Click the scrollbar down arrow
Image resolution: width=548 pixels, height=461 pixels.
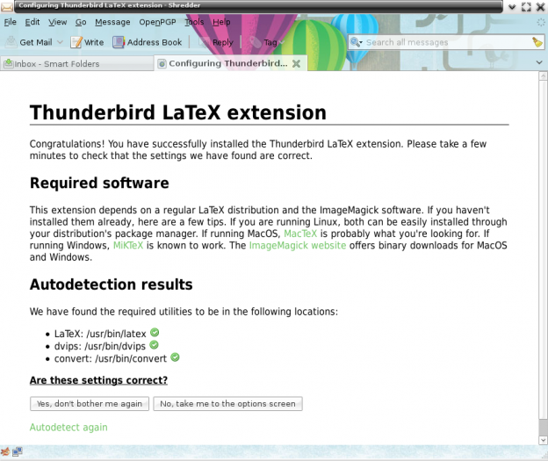coord(543,440)
